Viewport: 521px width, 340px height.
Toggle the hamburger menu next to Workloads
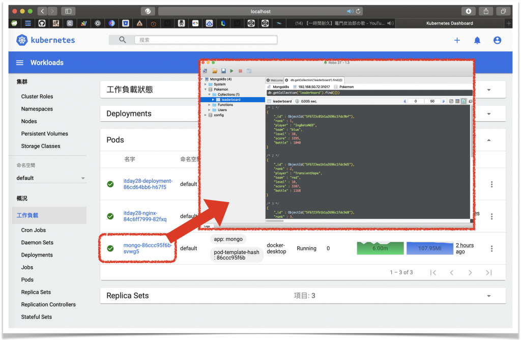pos(20,63)
